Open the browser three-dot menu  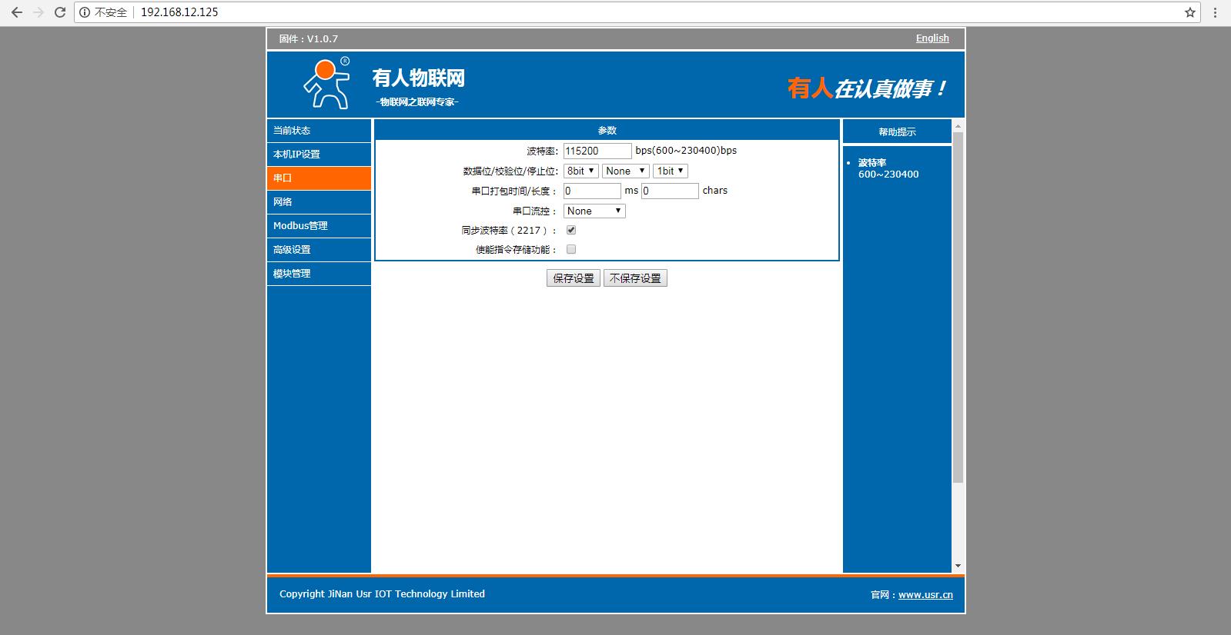[x=1216, y=12]
